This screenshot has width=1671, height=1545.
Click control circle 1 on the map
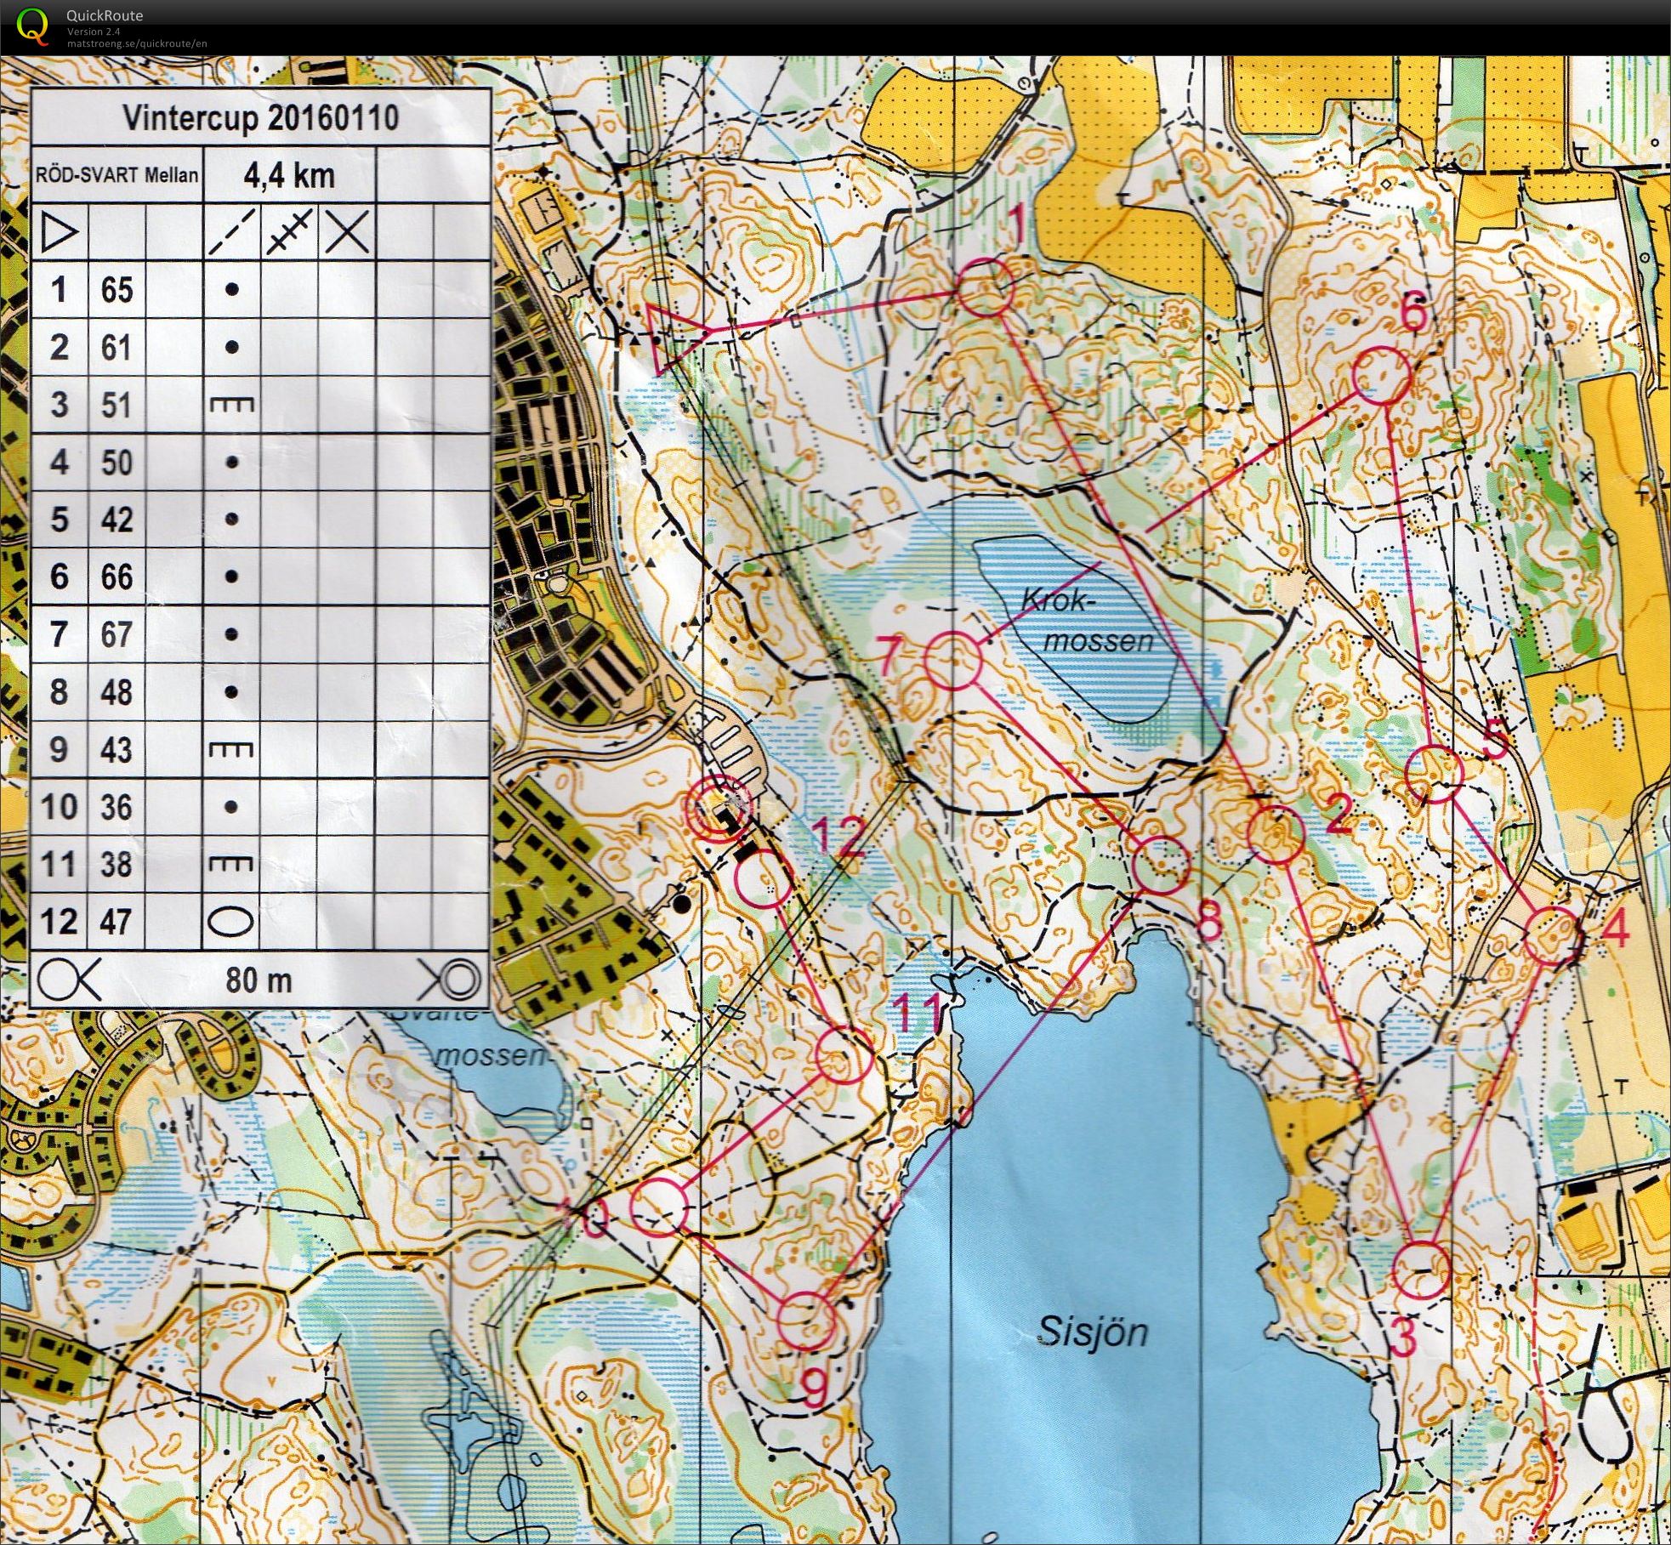tap(986, 288)
